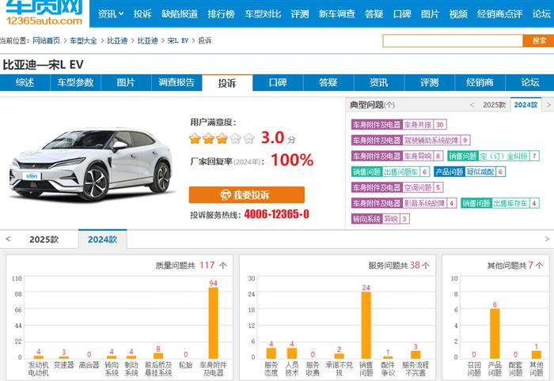Click the white 宋L EV car photo

click(91, 164)
